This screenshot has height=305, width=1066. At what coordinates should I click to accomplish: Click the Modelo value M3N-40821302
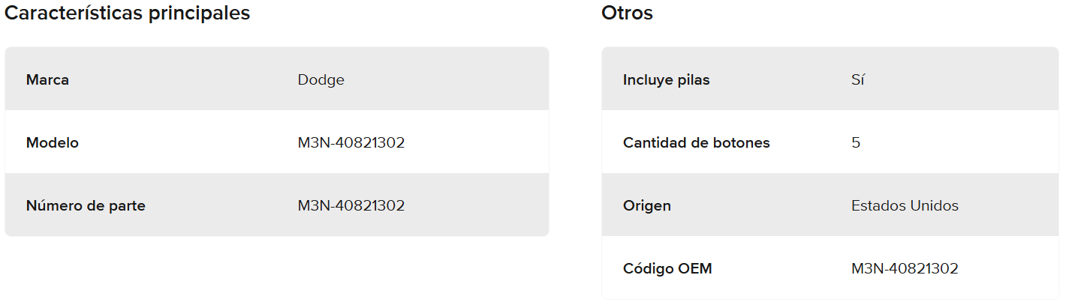coord(351,142)
